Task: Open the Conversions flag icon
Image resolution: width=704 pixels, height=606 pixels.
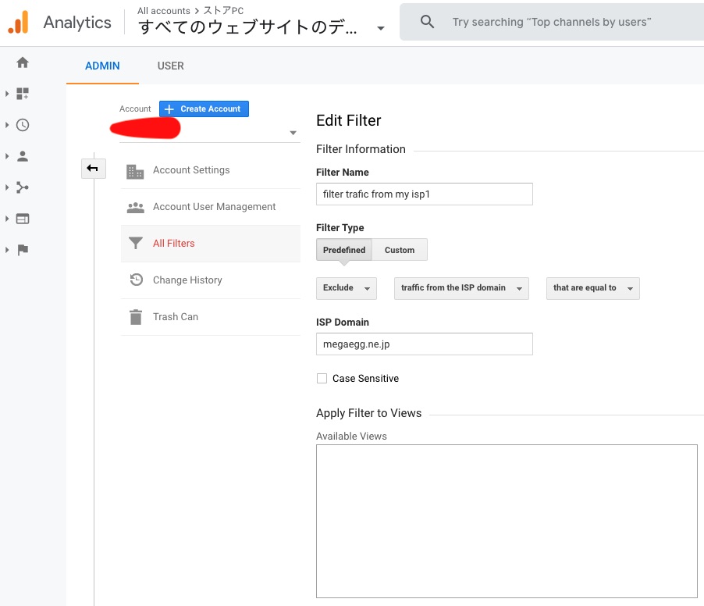Action: [x=23, y=250]
